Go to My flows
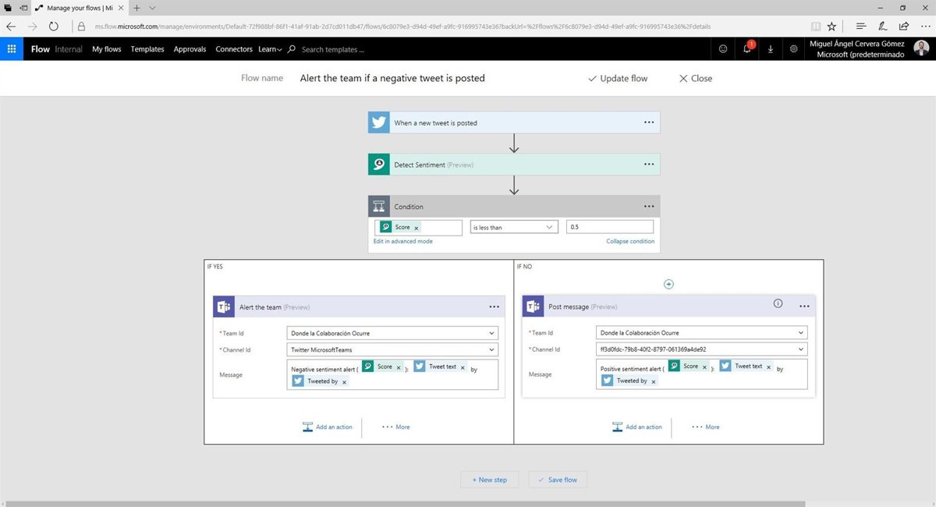This screenshot has height=507, width=936. point(107,49)
